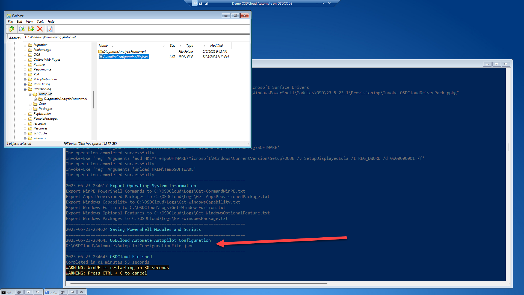Click the lock icon on the connection bar
Screen dimensions: 524x295
[x=201, y=3]
